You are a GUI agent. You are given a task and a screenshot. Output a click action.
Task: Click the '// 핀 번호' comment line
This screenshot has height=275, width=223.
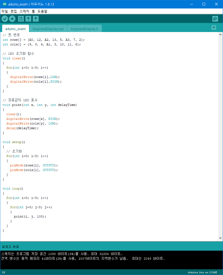pyautogui.click(x=11, y=35)
